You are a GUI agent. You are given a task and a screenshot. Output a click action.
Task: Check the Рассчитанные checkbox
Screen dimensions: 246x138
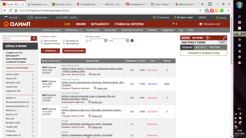(x=42, y=41)
